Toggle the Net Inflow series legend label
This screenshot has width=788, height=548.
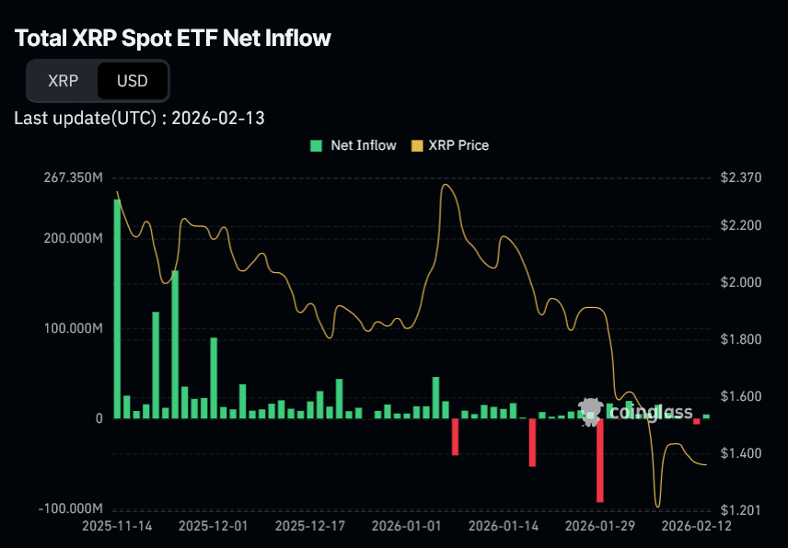click(x=364, y=145)
